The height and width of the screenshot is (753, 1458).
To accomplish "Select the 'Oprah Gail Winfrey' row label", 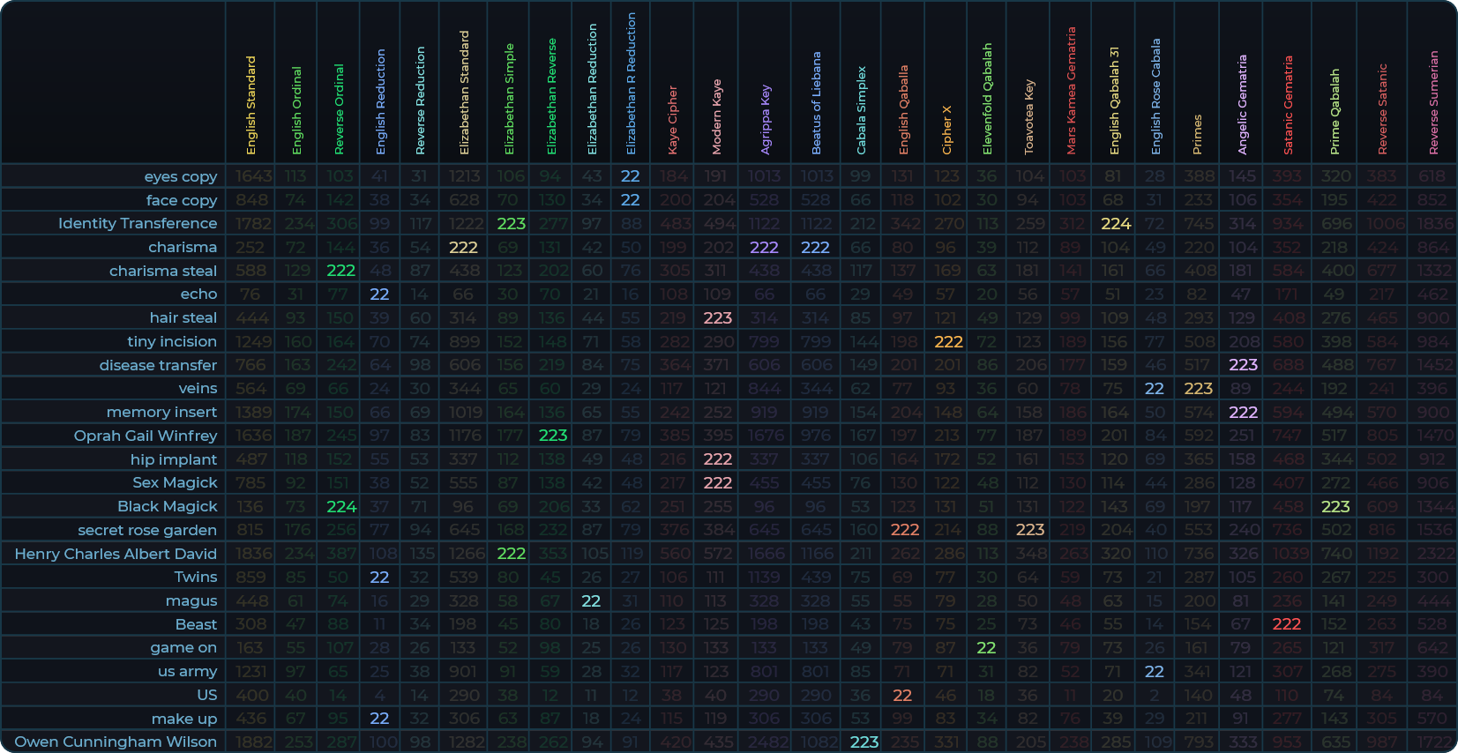I will [146, 436].
